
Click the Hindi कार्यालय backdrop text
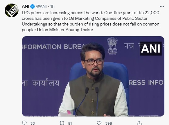pyautogui.click(x=46, y=82)
